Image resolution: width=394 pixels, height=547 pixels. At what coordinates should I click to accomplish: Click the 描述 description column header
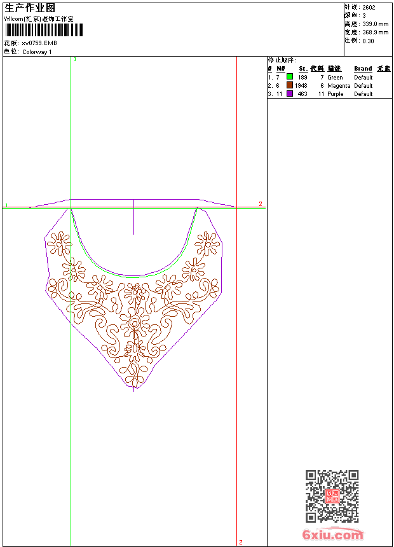334,69
